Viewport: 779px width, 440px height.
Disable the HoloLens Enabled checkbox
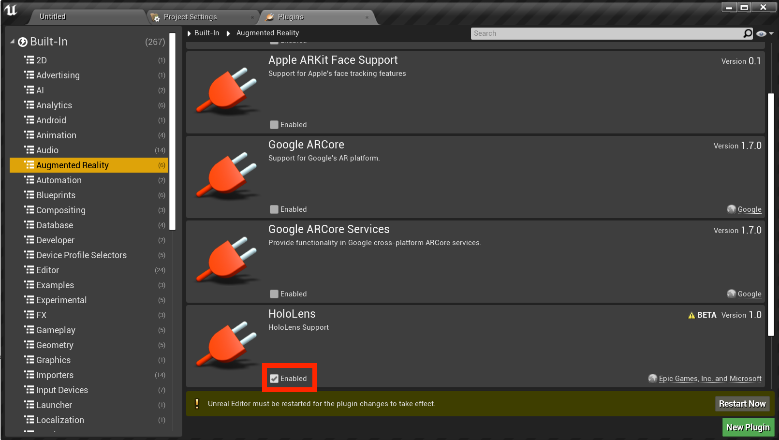pos(274,379)
